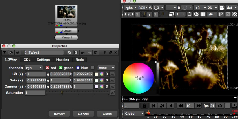Click the node icon beside the J_3Way1 name

click(x=18, y=52)
